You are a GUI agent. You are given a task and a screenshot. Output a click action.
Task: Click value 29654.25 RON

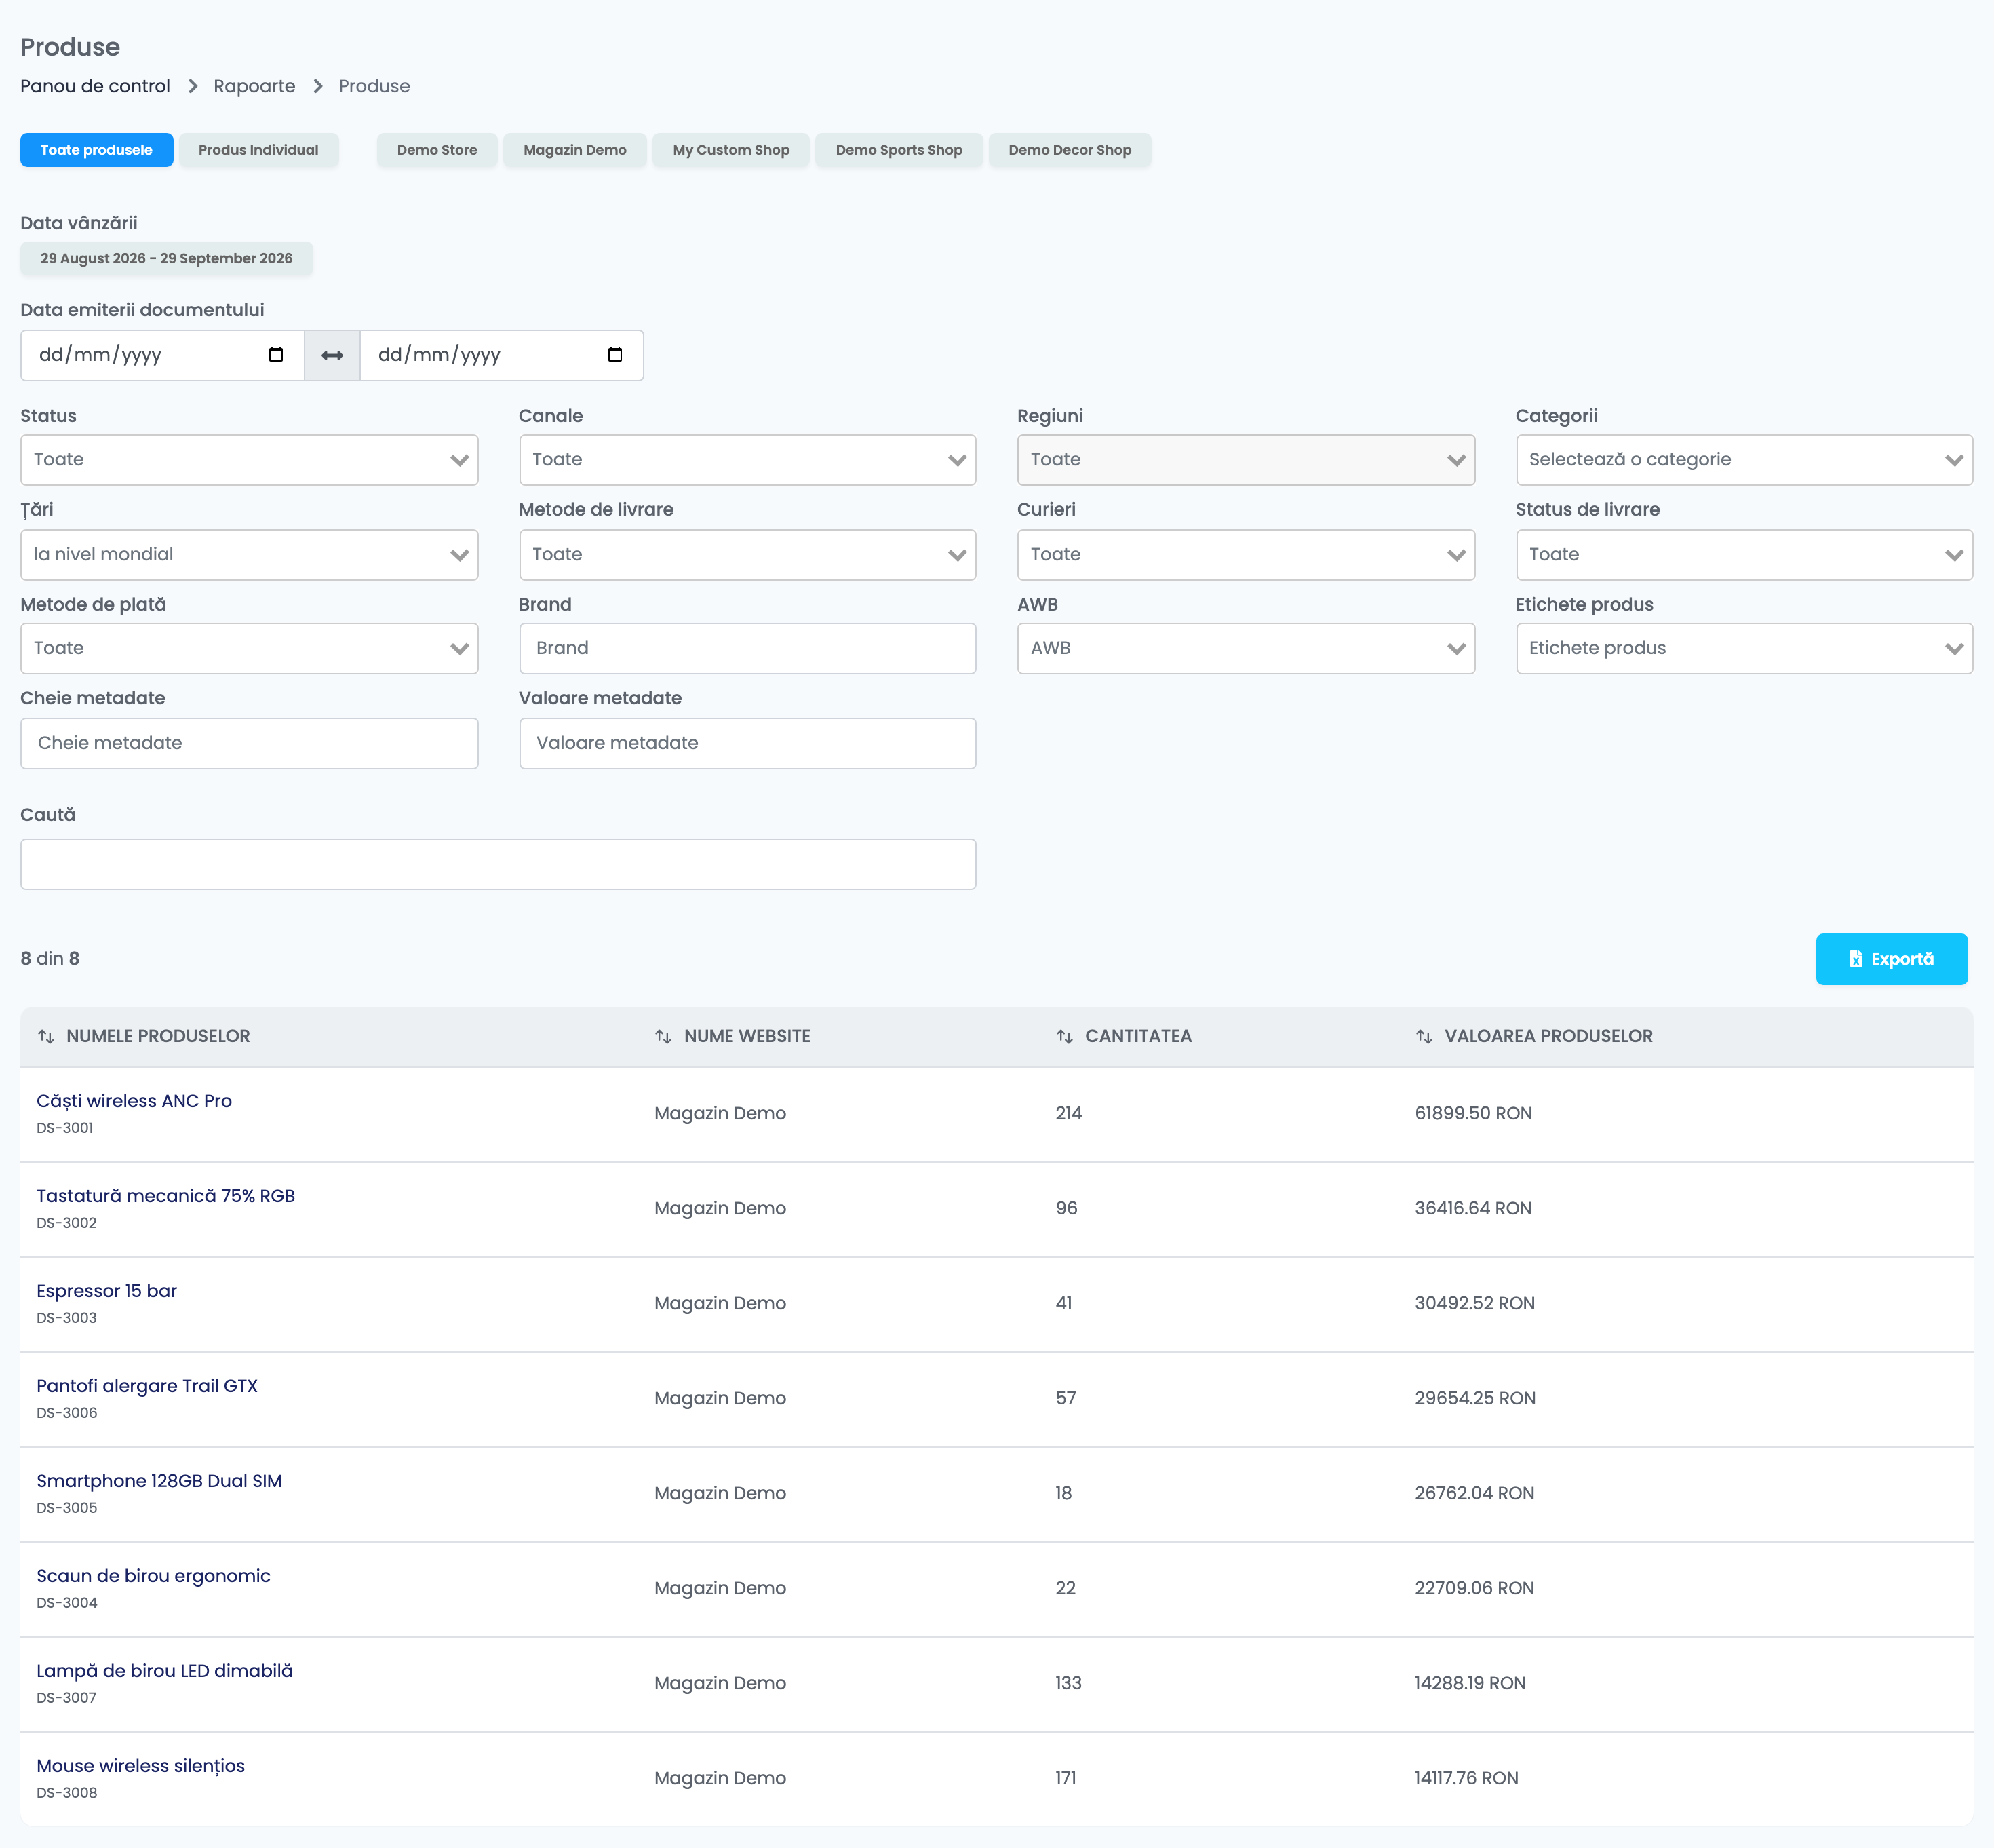(x=1475, y=1398)
